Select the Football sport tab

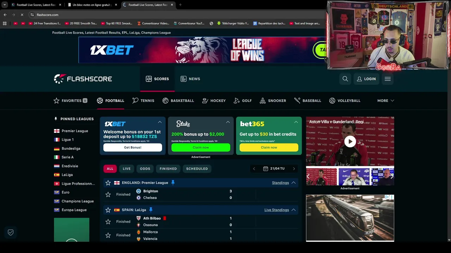tap(111, 100)
